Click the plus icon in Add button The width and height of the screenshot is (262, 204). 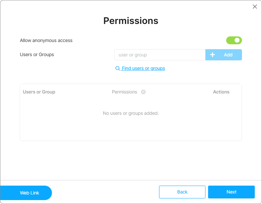213,55
